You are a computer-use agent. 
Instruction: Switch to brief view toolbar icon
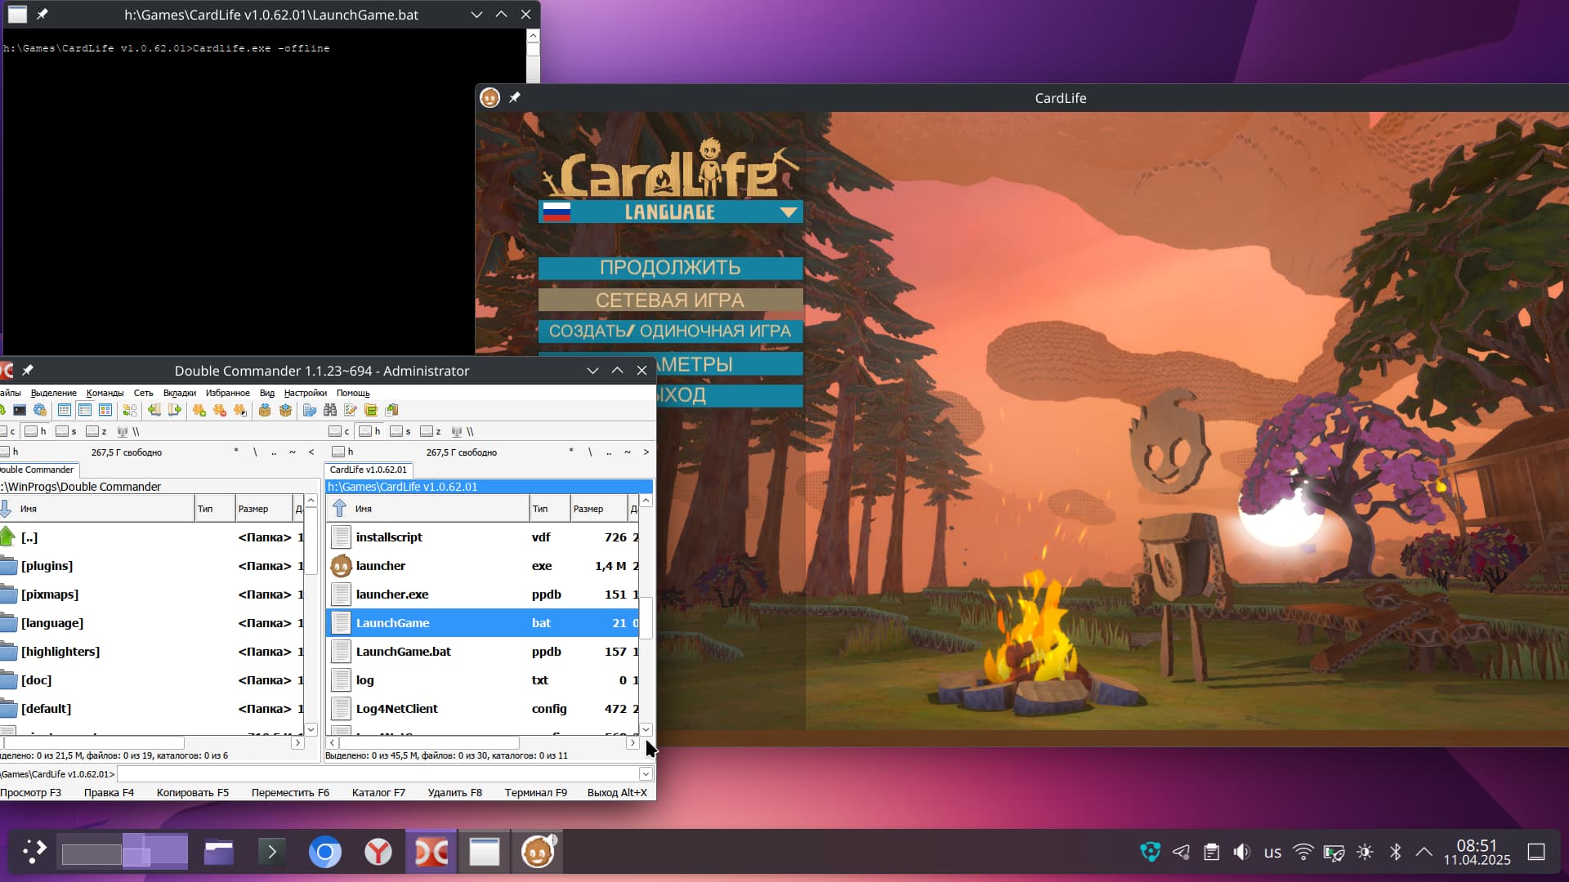[65, 410]
